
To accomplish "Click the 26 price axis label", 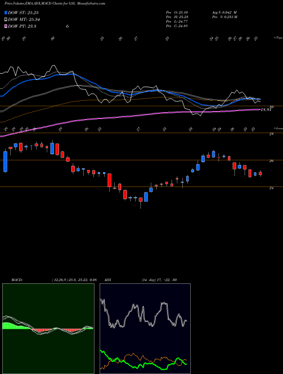I will tap(271, 161).
